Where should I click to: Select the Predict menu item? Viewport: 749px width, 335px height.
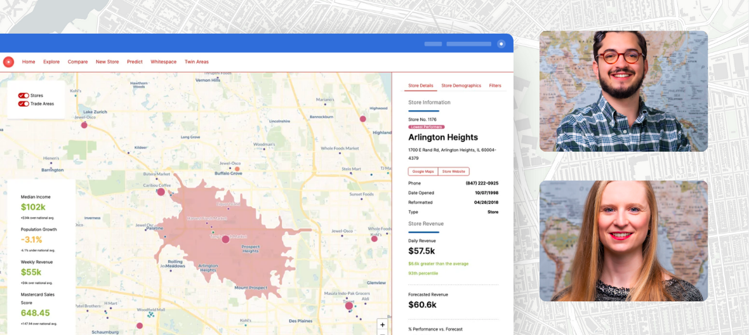135,62
